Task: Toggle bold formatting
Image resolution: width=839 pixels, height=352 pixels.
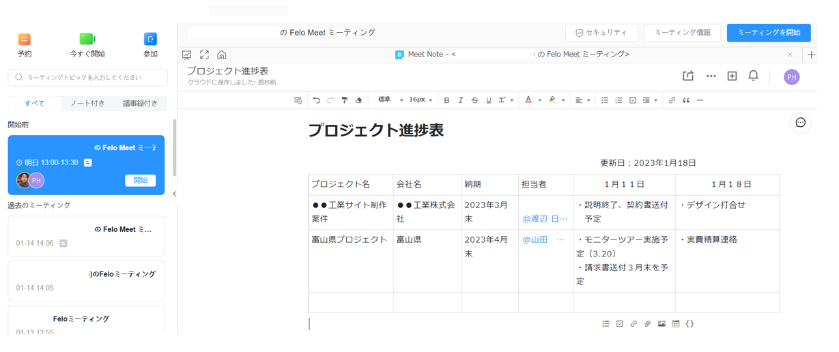Action: point(446,100)
